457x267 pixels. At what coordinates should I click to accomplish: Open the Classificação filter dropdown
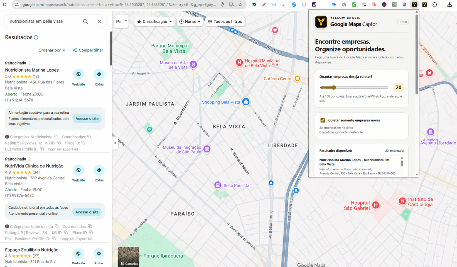pos(154,21)
